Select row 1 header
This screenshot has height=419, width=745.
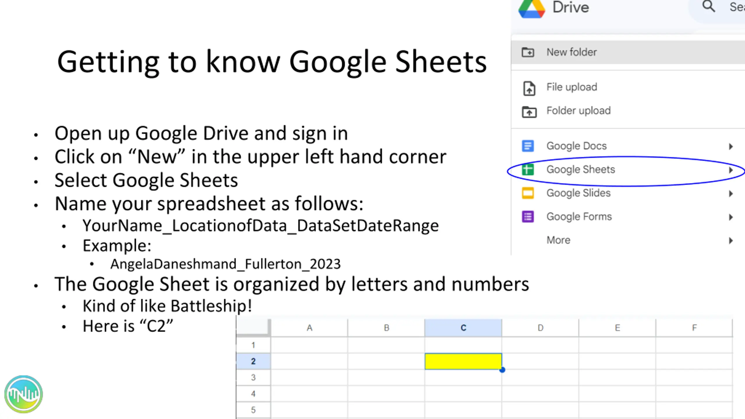click(x=253, y=345)
